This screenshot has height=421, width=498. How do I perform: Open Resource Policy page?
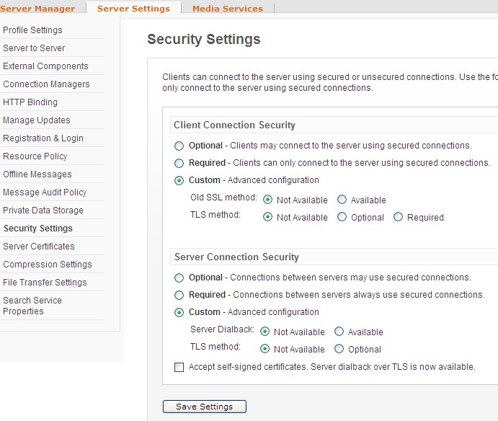(x=35, y=156)
